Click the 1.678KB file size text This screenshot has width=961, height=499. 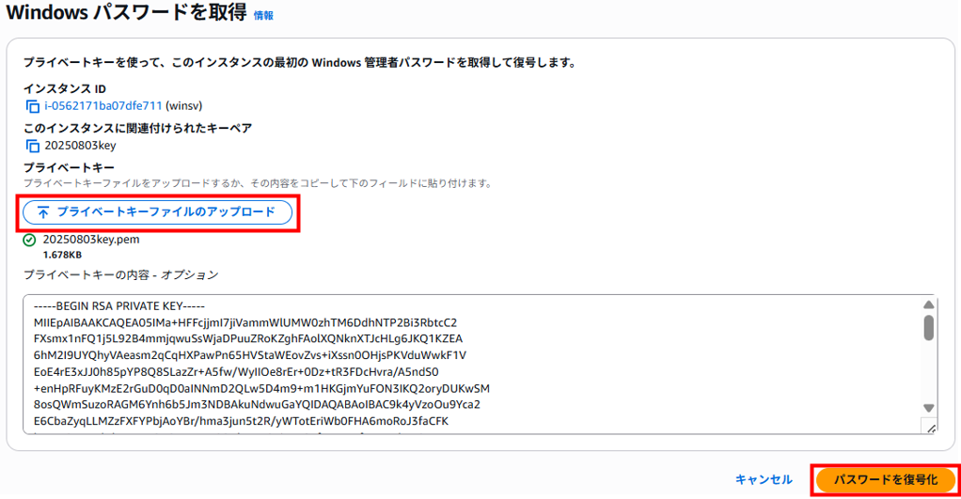point(62,255)
